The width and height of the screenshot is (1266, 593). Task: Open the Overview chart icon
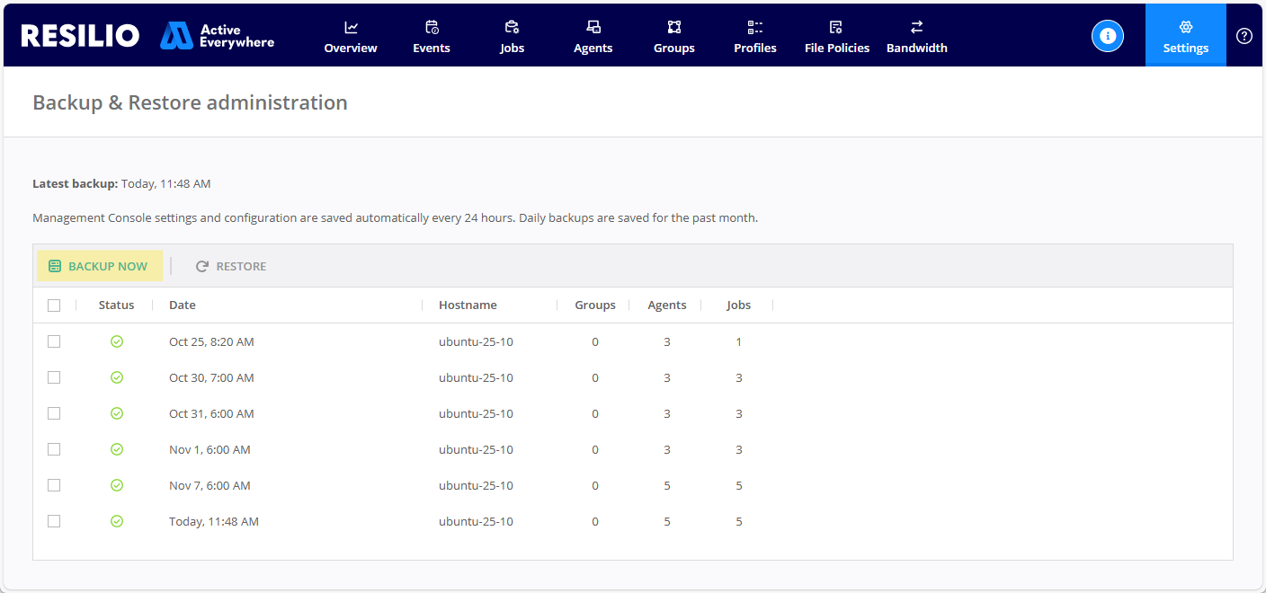coord(351,27)
